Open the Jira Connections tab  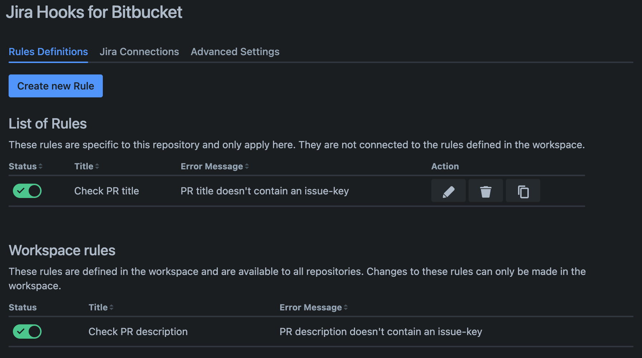(139, 52)
